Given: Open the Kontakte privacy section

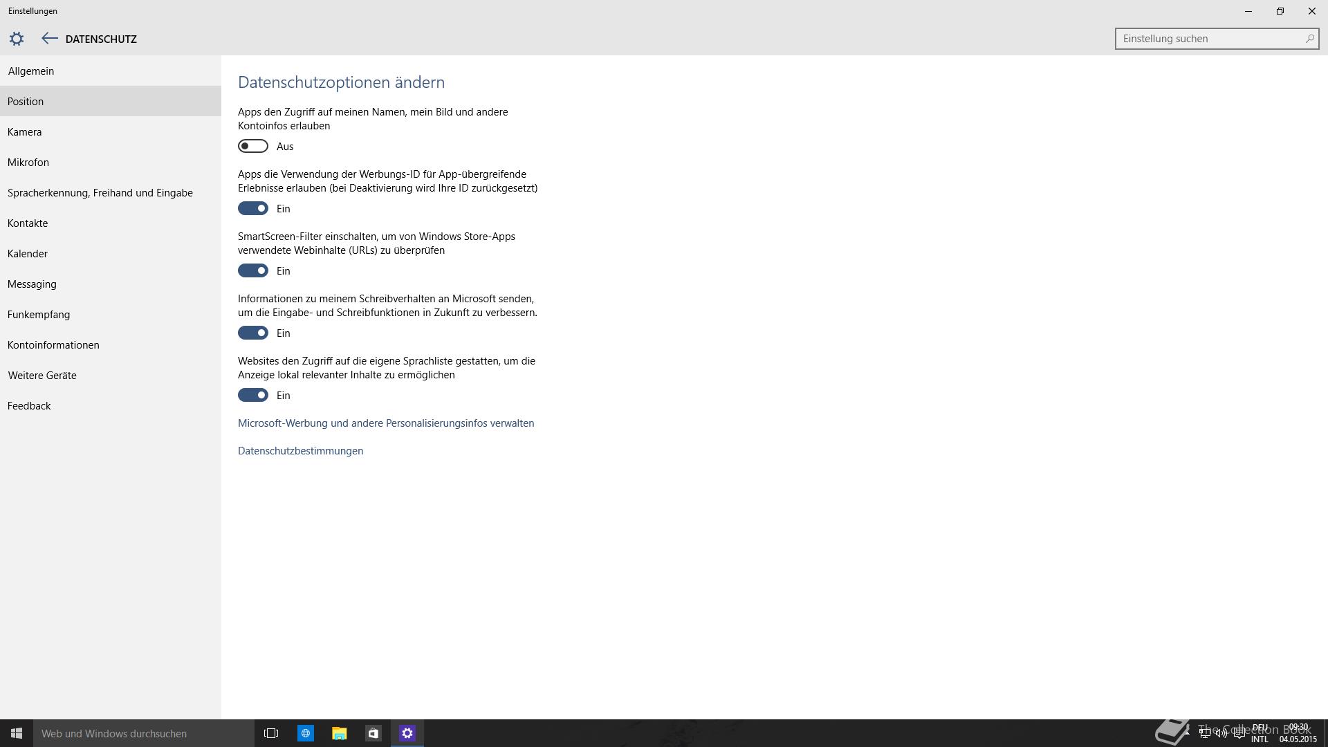Looking at the screenshot, I should [111, 223].
